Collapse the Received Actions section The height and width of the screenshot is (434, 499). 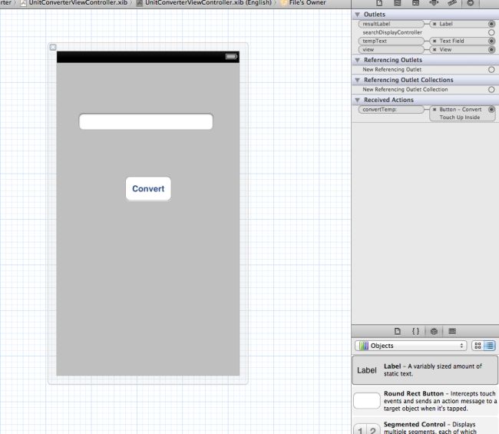click(x=358, y=101)
